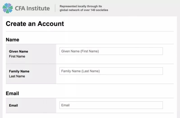
Task: Click the 'Represented locally through its' tagline line
Action: point(80,6)
